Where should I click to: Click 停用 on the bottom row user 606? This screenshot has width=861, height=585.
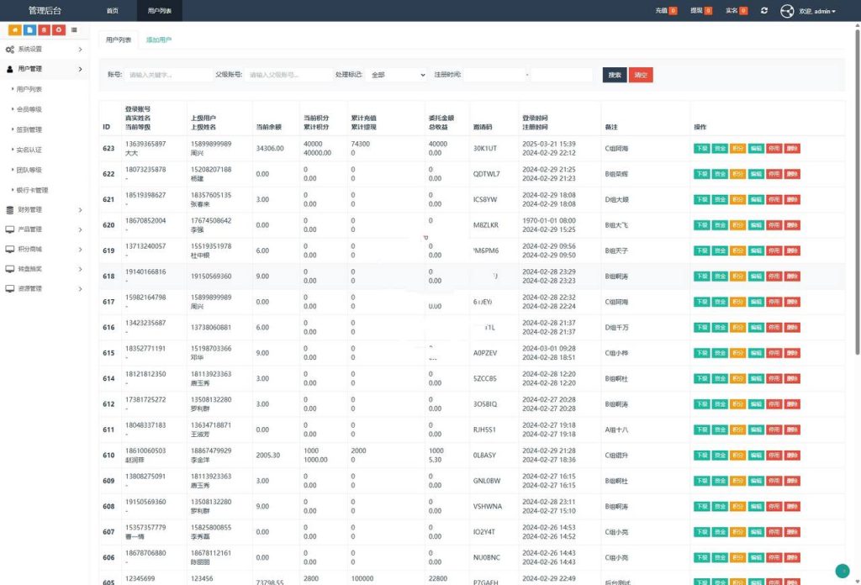[773, 557]
